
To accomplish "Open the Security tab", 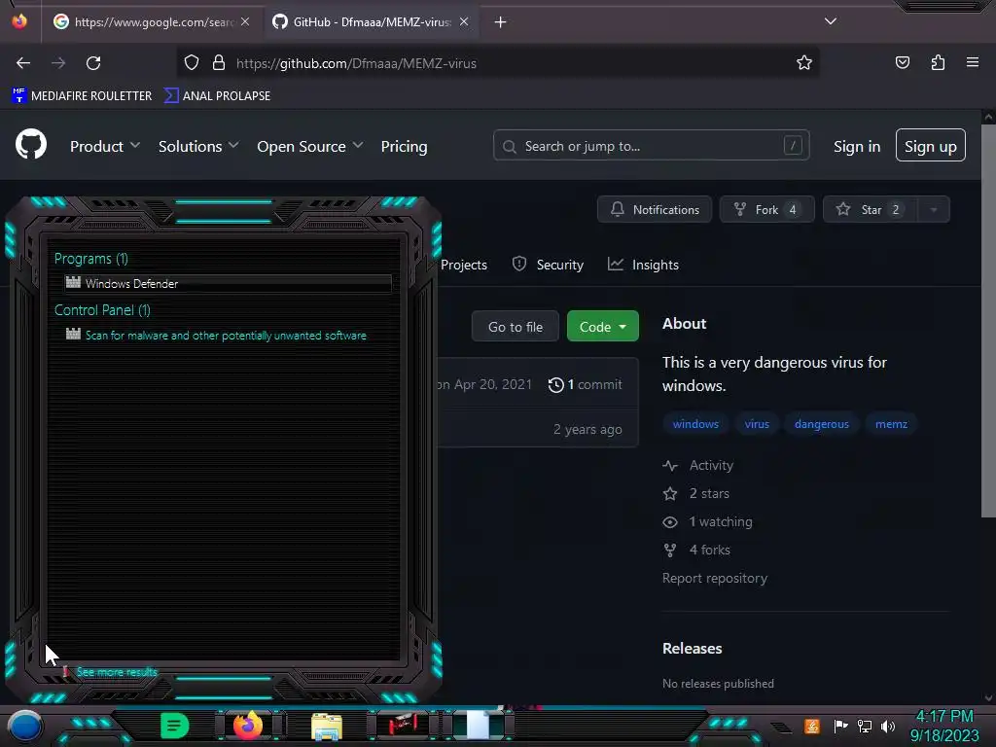I will point(548,265).
